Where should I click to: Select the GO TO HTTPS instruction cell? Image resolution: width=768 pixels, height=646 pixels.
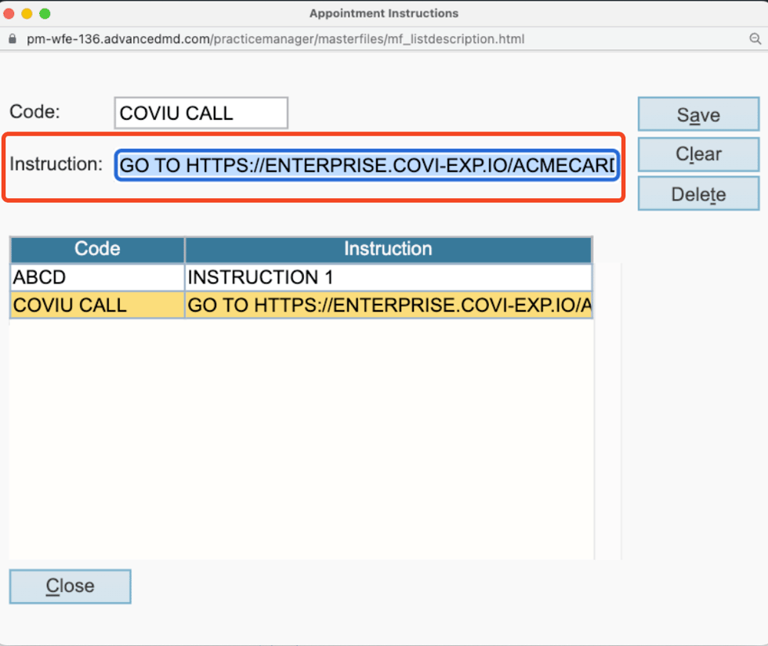pyautogui.click(x=388, y=305)
